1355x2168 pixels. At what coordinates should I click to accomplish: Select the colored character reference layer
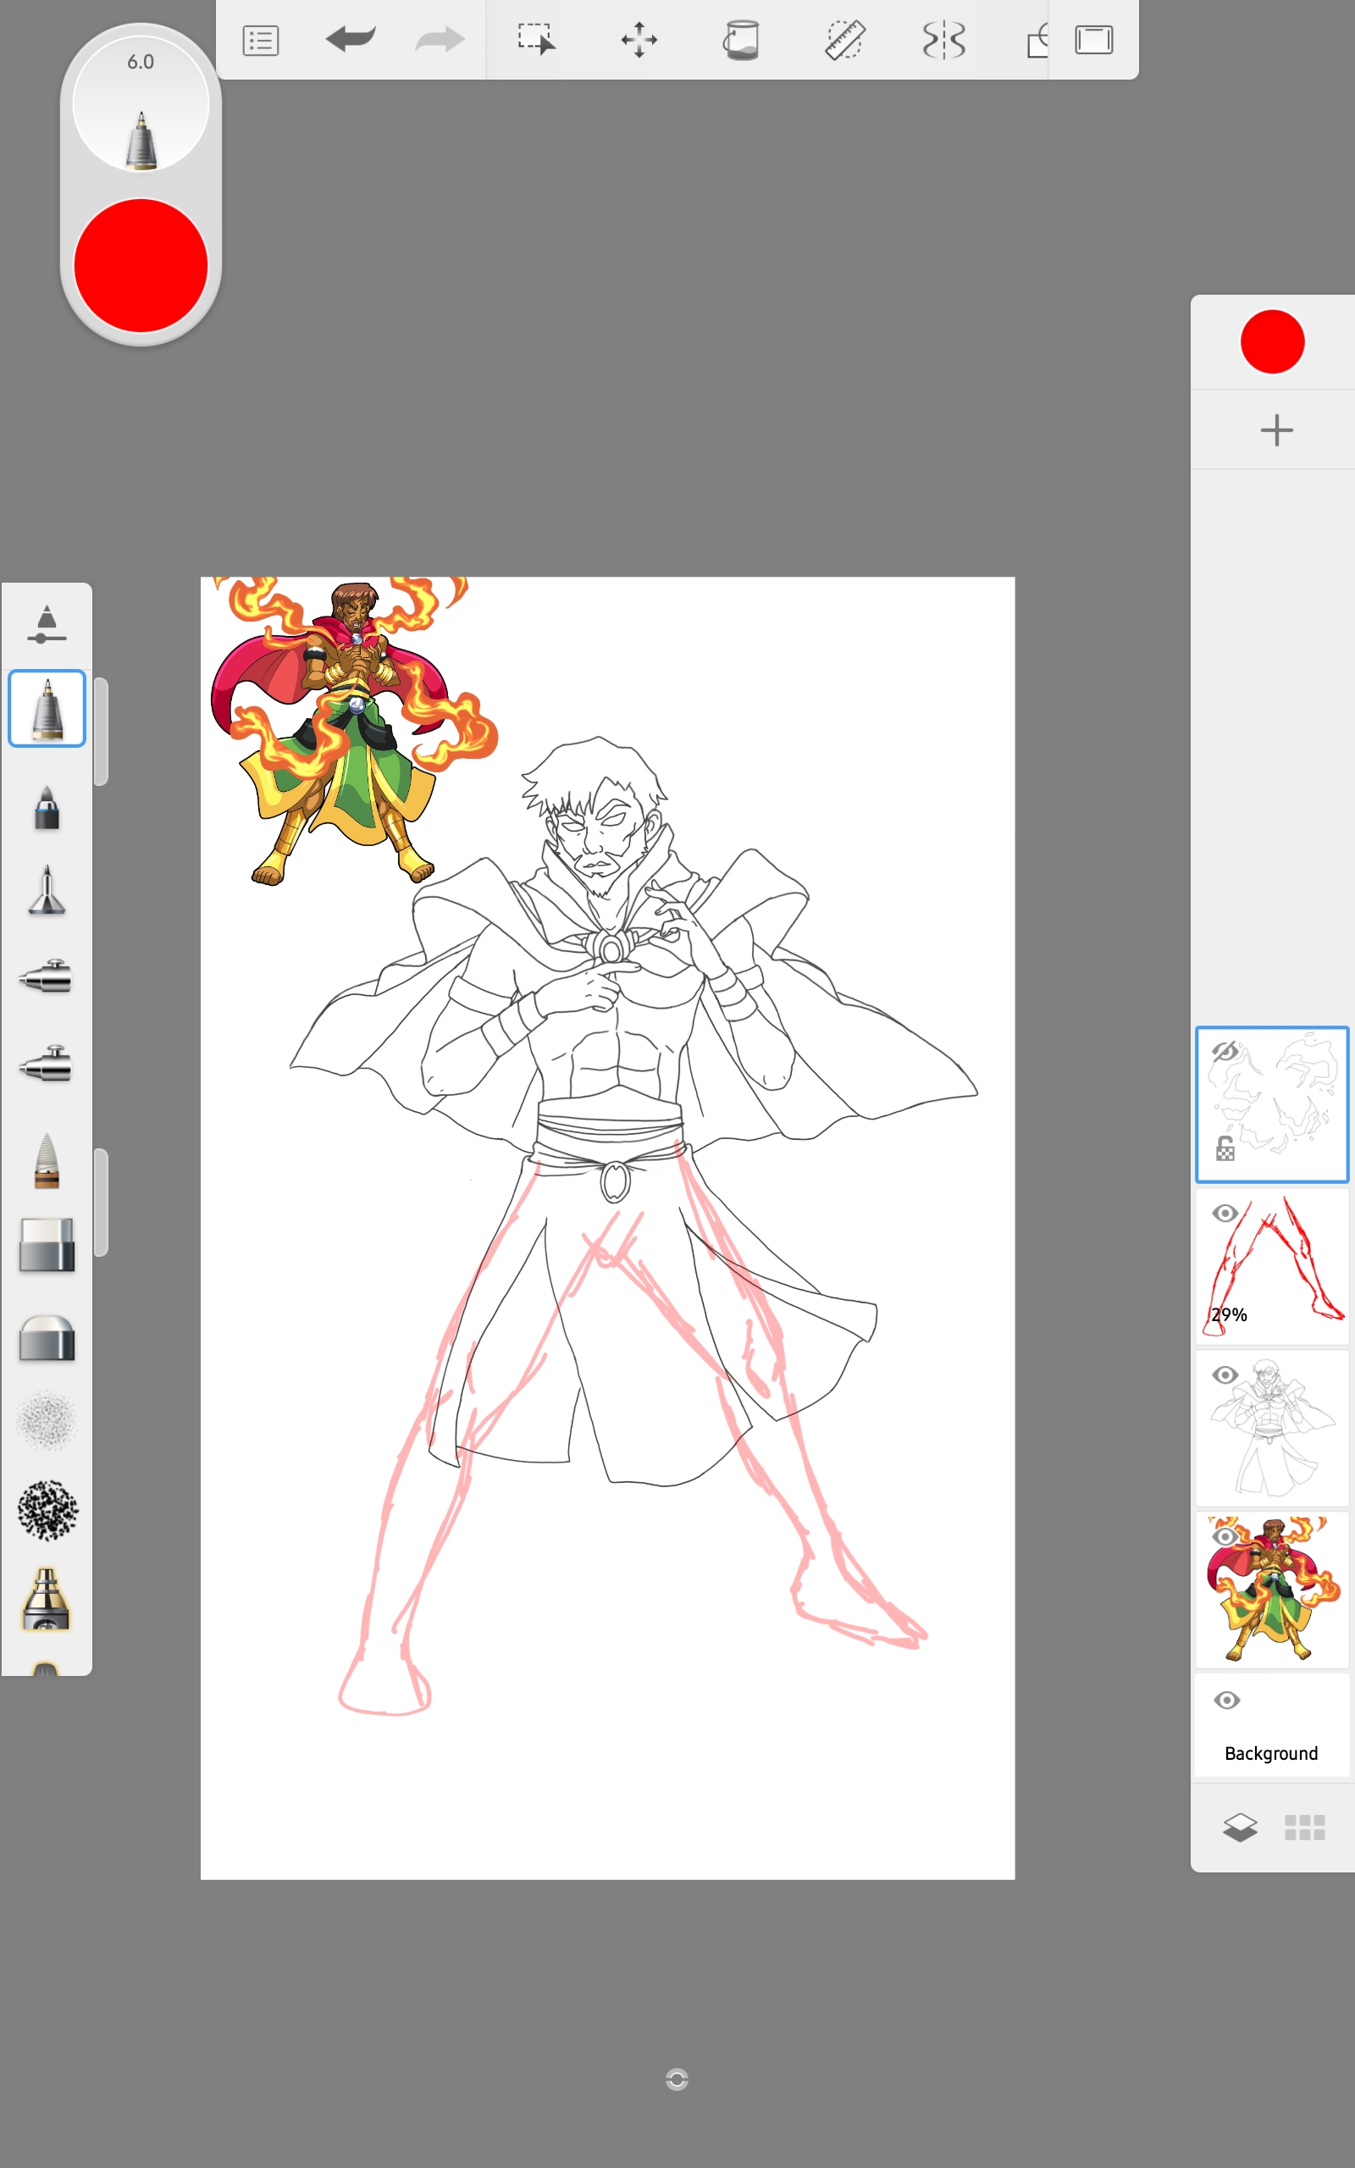[x=1272, y=1590]
